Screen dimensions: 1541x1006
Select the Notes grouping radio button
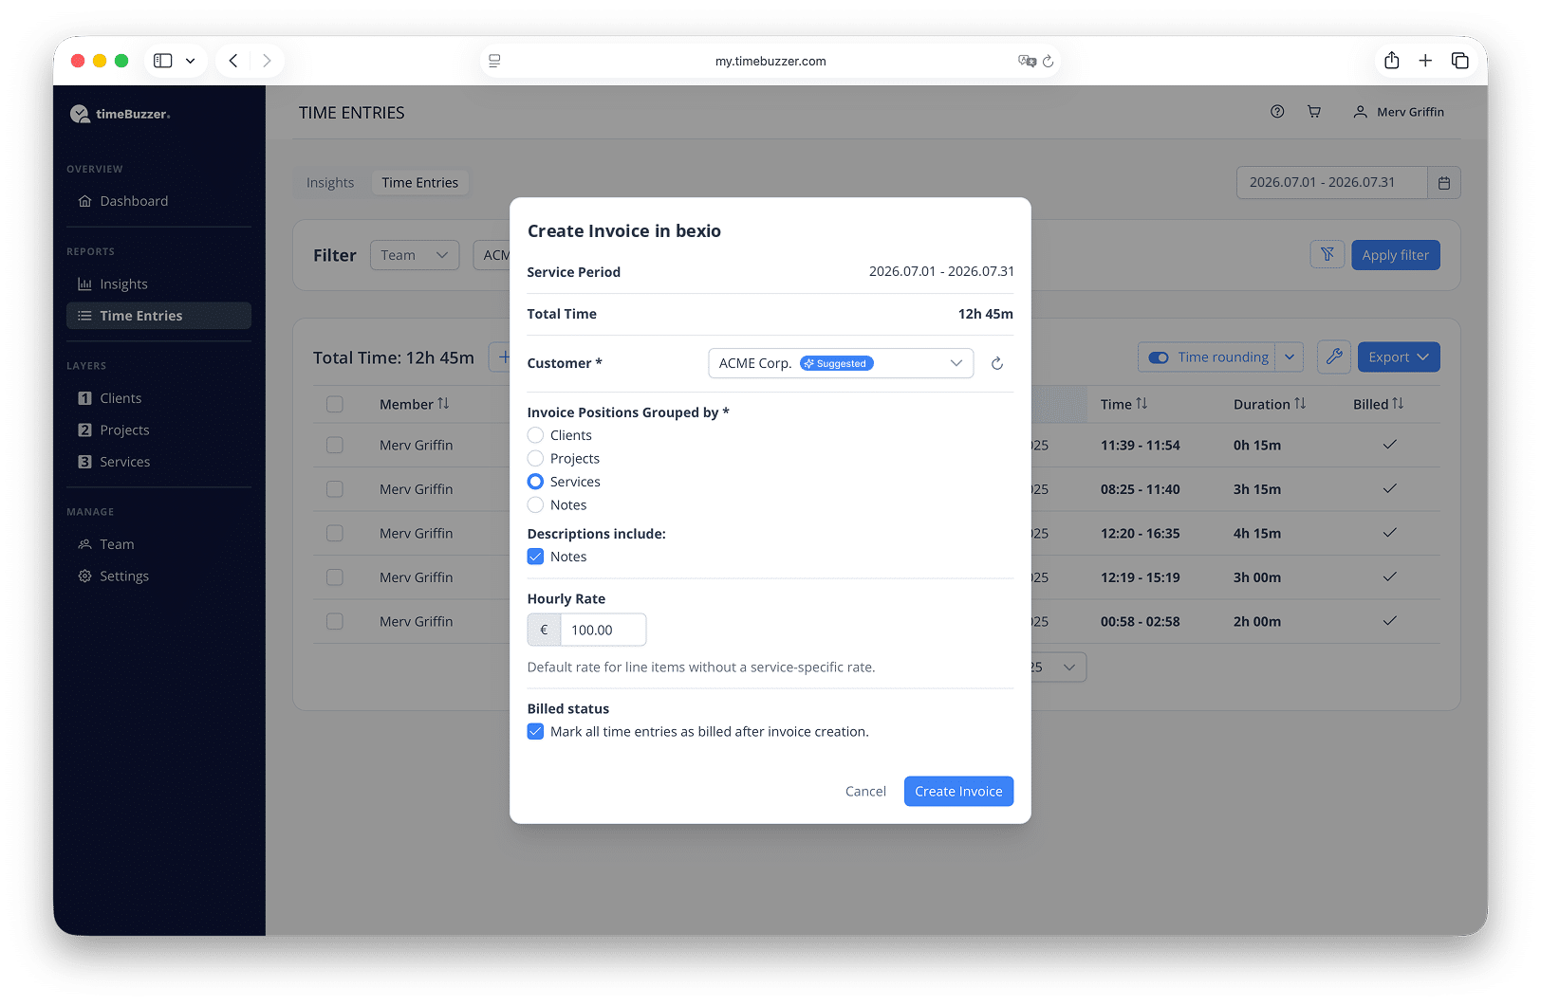[536, 504]
